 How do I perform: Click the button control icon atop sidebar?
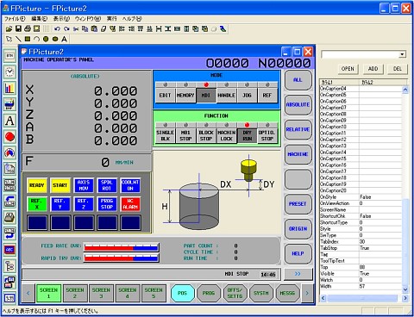click(x=9, y=55)
